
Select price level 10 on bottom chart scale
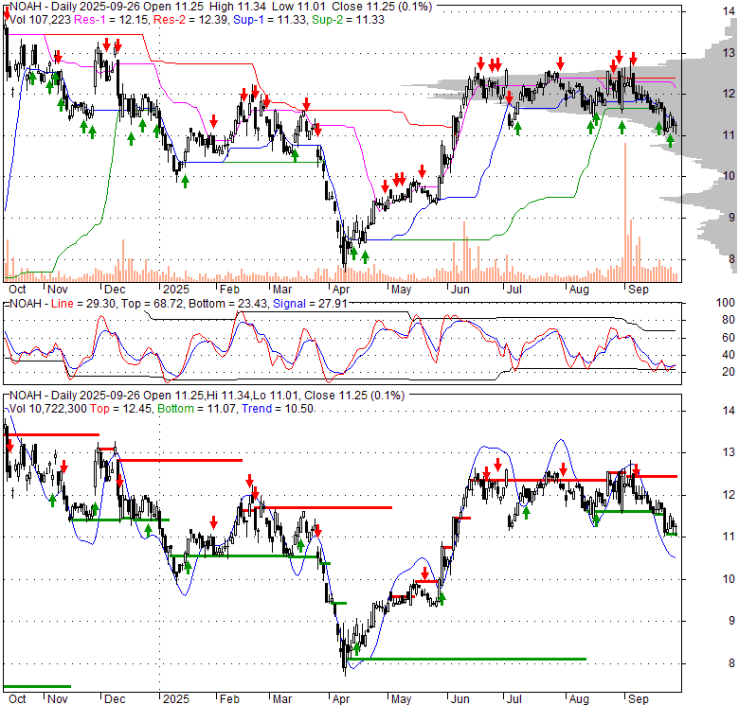click(x=729, y=579)
